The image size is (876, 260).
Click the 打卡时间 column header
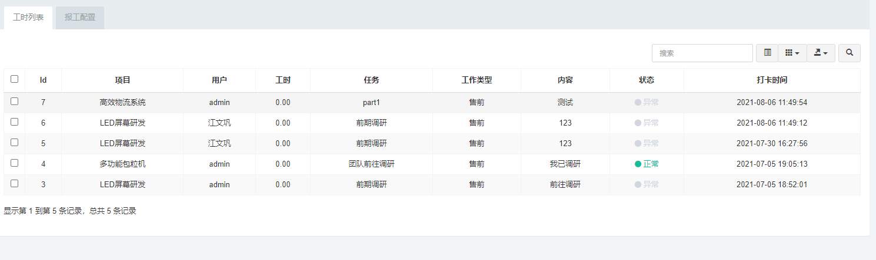pyautogui.click(x=772, y=80)
